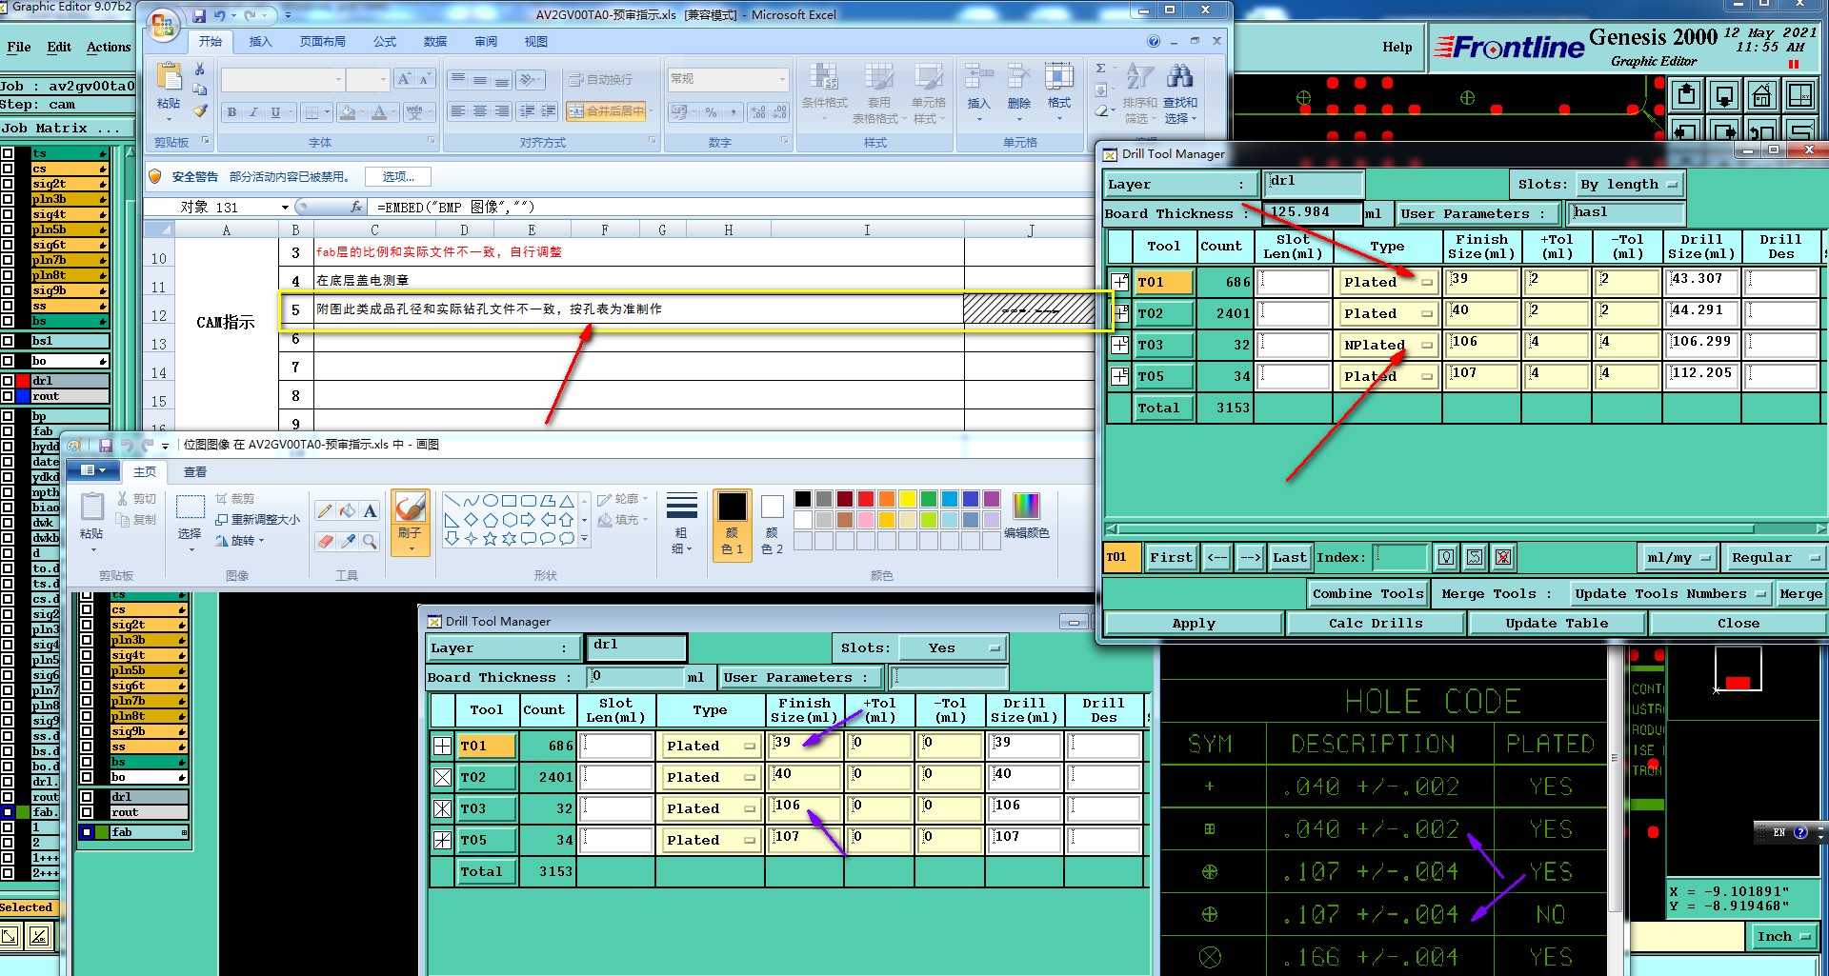Screen dimensions: 1829x976
Task: Click Excel AutoSum sigma icon
Action: (1101, 69)
